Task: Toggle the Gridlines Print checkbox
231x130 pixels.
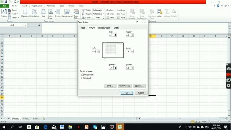Action: tap(108, 18)
